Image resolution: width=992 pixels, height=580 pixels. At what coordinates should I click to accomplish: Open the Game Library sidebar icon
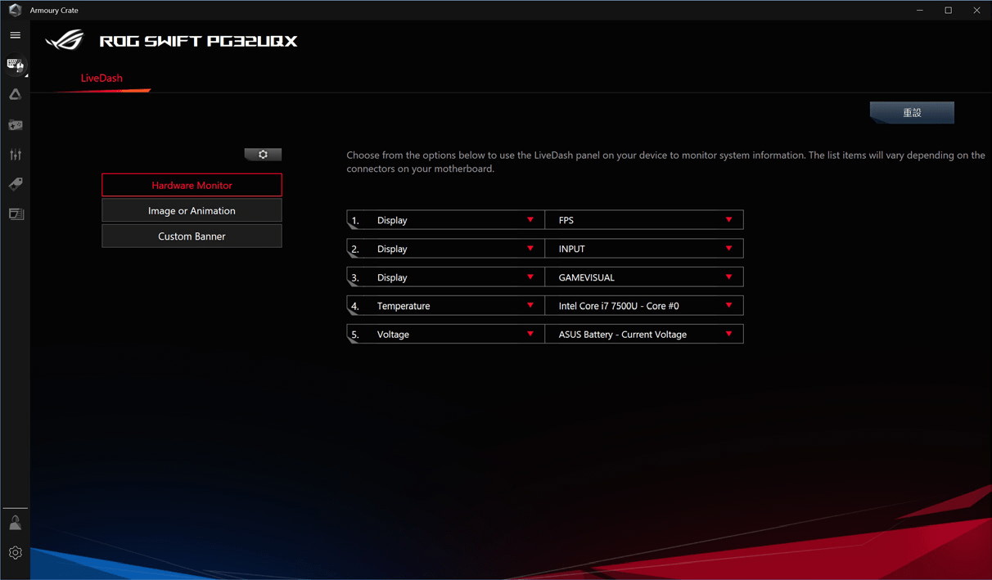coord(15,125)
